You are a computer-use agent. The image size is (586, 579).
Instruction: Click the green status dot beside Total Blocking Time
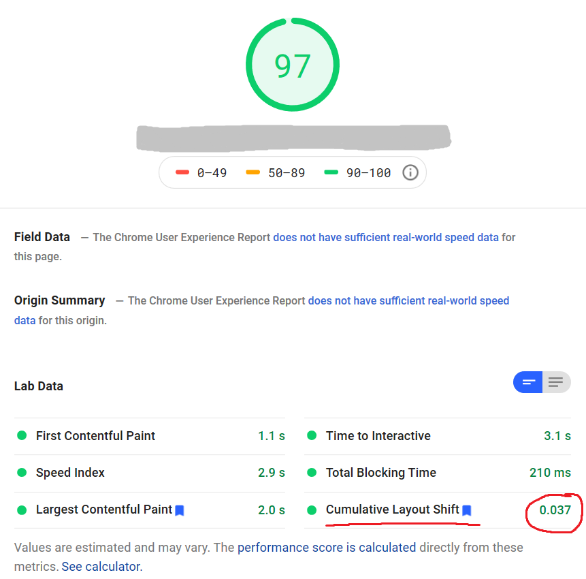click(x=313, y=473)
